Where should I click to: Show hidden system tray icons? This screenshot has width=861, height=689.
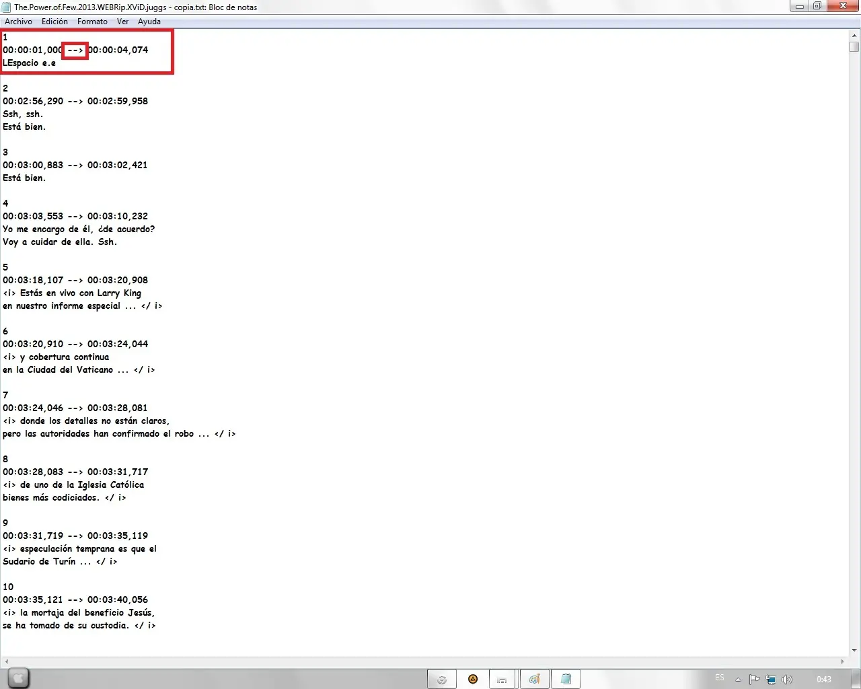tap(738, 680)
